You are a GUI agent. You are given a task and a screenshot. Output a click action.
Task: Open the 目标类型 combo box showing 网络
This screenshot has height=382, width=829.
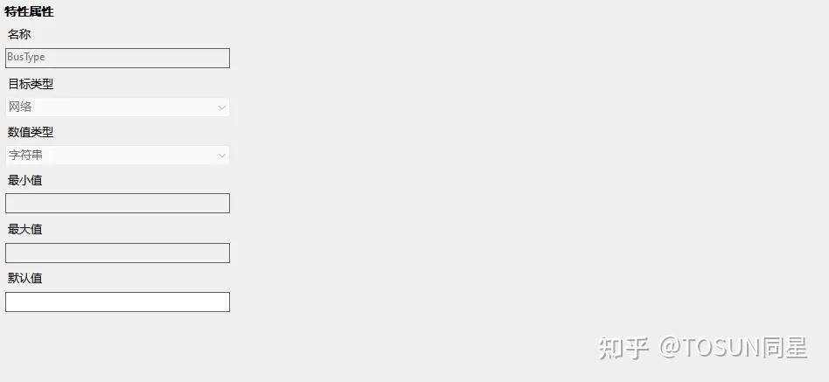(x=117, y=107)
